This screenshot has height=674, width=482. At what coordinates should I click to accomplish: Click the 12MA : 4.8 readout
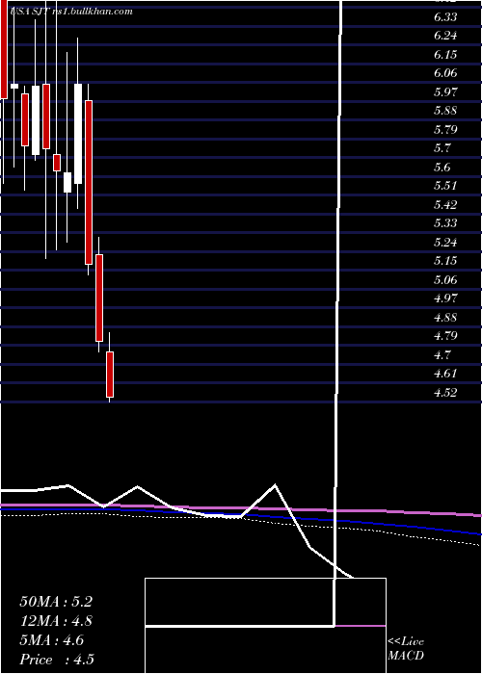56,621
